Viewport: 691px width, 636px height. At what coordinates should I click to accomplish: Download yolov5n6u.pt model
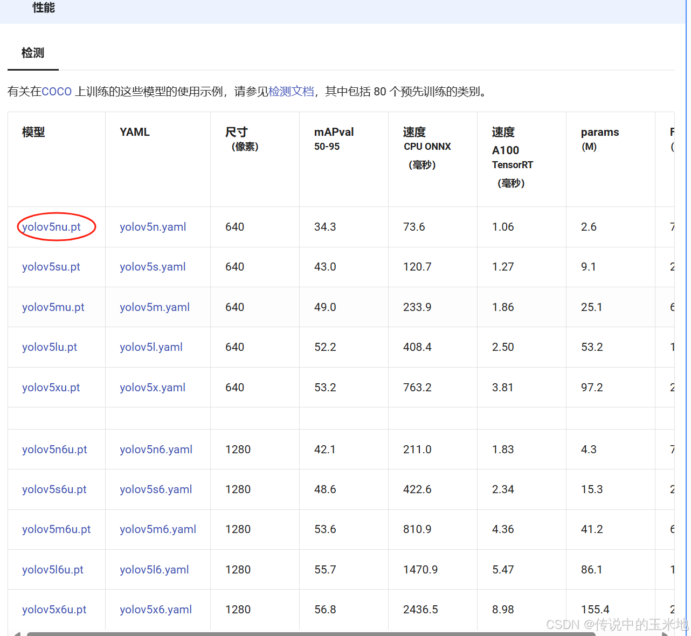tap(54, 450)
